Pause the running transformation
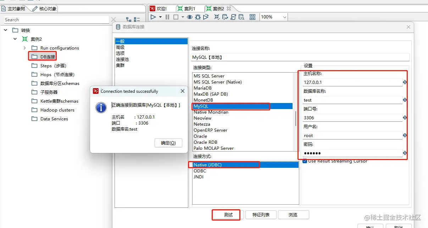 click(167, 17)
